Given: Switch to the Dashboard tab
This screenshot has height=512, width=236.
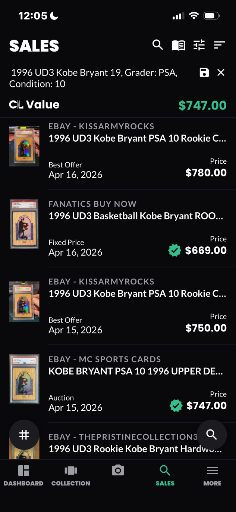Looking at the screenshot, I should pyautogui.click(x=23, y=475).
